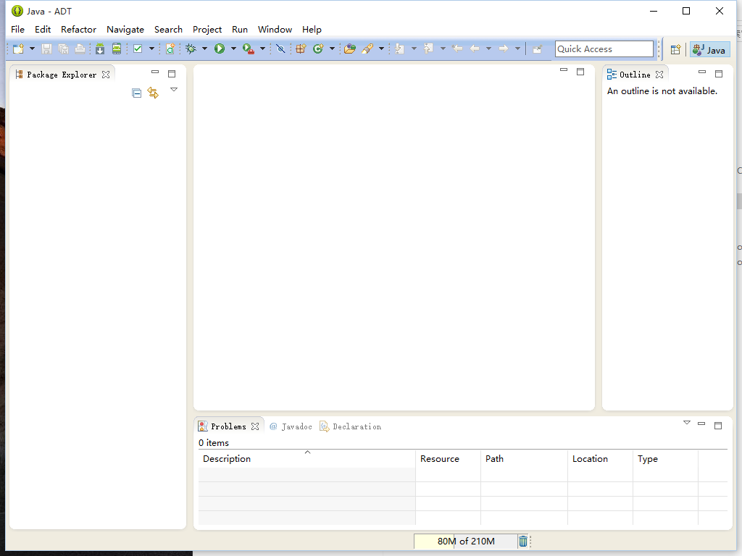Open the Android SDK Manager
Viewport: 742px width, 556px height.
click(x=100, y=49)
